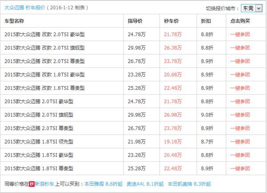This screenshot has width=267, height=193.
Task: Select the 20.48万 discounted price
Action: [173, 155]
